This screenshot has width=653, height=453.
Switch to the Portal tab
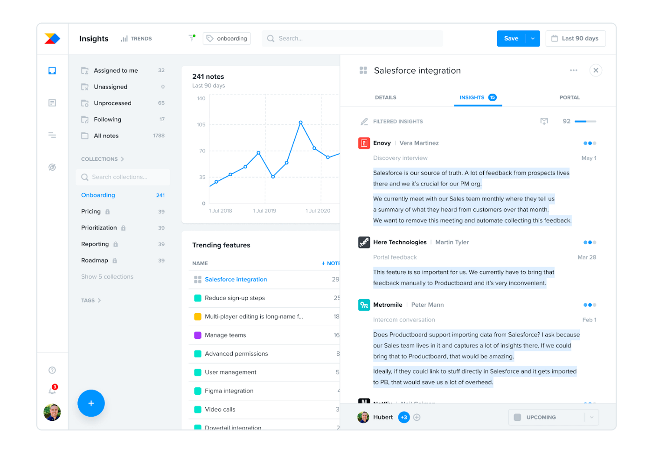[570, 97]
